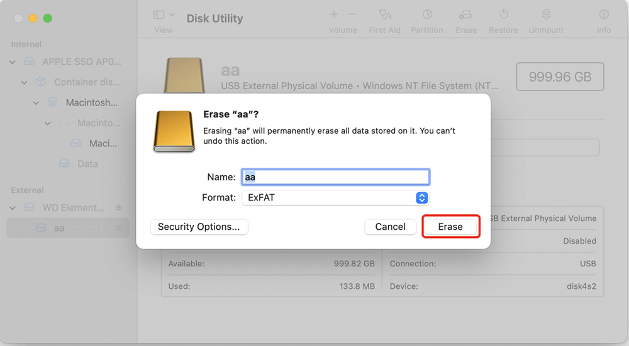The width and height of the screenshot is (629, 346).
Task: Click the Device disk4s2 value
Action: click(x=581, y=286)
